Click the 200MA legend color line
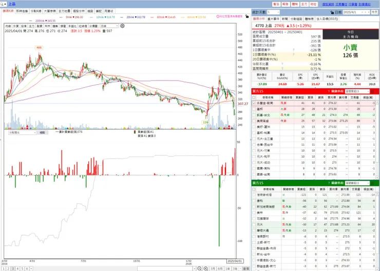The image size is (380, 271). 30,21
